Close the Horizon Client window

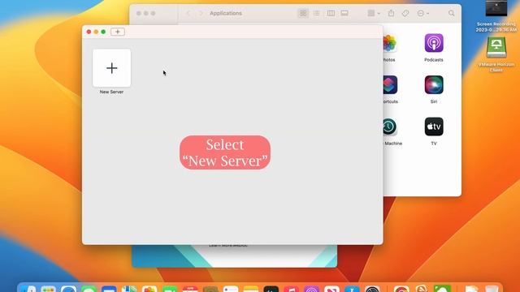point(89,32)
